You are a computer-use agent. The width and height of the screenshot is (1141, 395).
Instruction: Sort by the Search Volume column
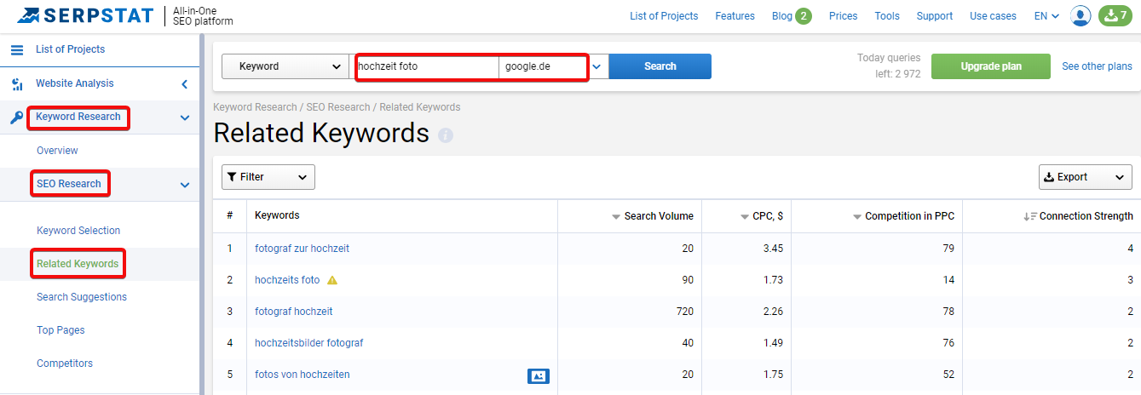coord(653,216)
